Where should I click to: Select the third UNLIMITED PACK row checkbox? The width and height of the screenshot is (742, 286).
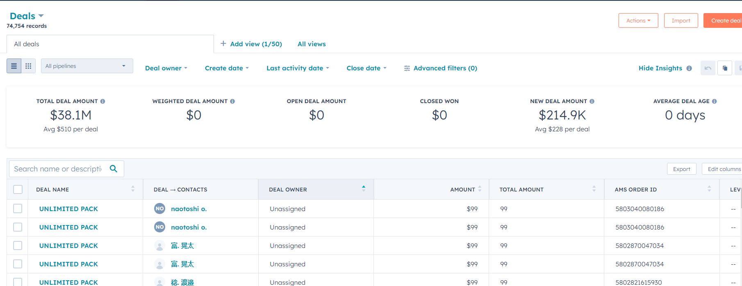point(18,245)
